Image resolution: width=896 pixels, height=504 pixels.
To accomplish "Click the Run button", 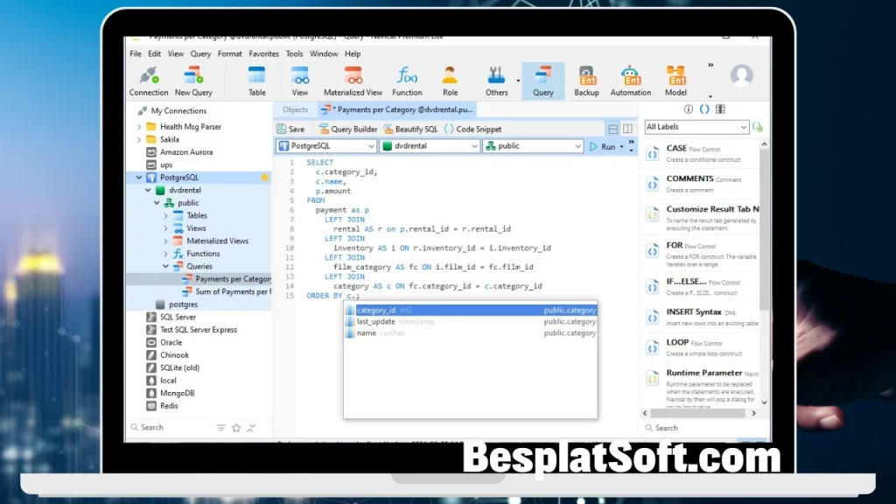I will pyautogui.click(x=603, y=147).
